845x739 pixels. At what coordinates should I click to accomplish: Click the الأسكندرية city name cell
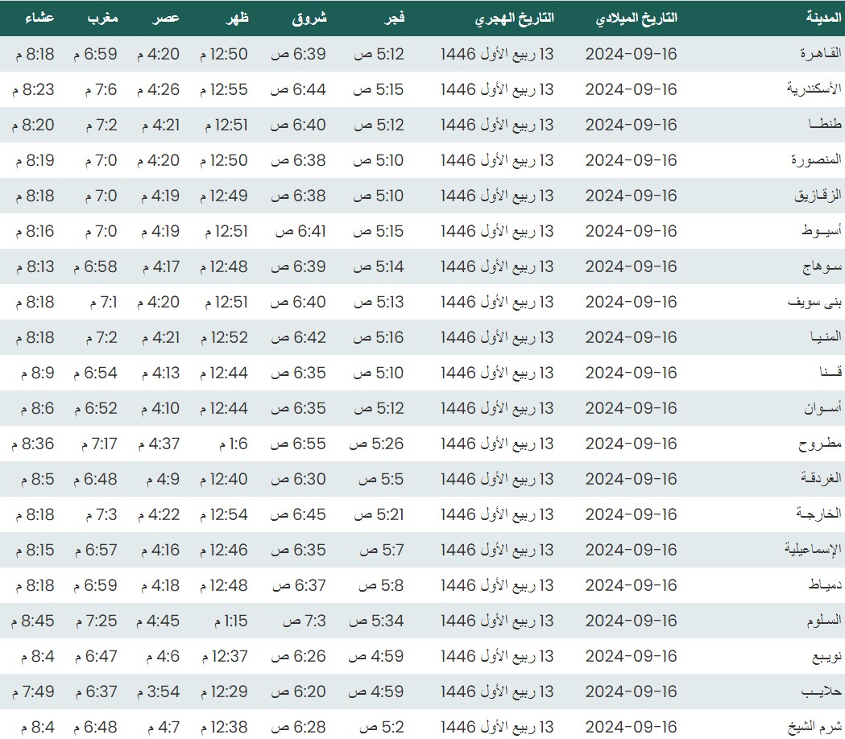tap(814, 89)
